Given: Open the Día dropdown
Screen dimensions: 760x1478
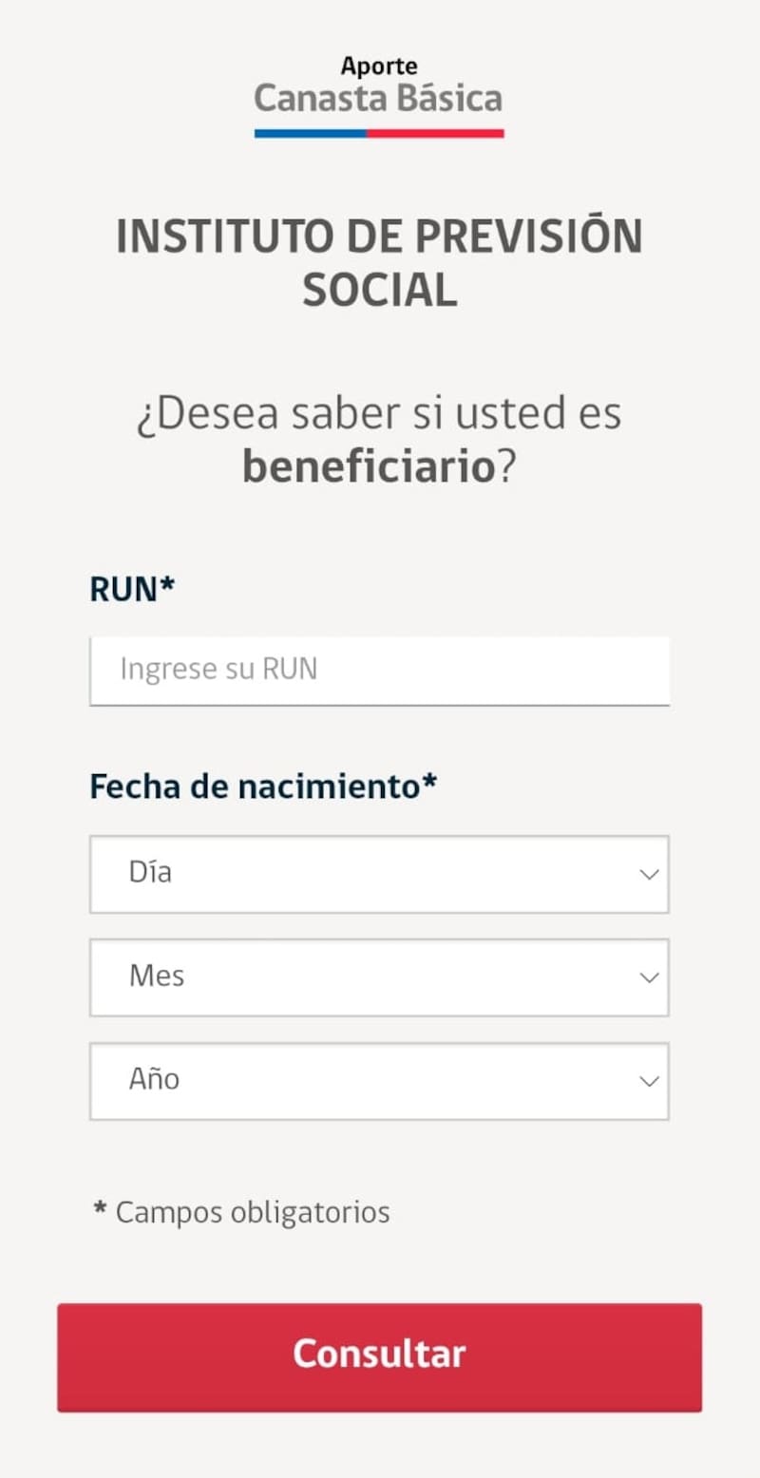Looking at the screenshot, I should (x=379, y=874).
